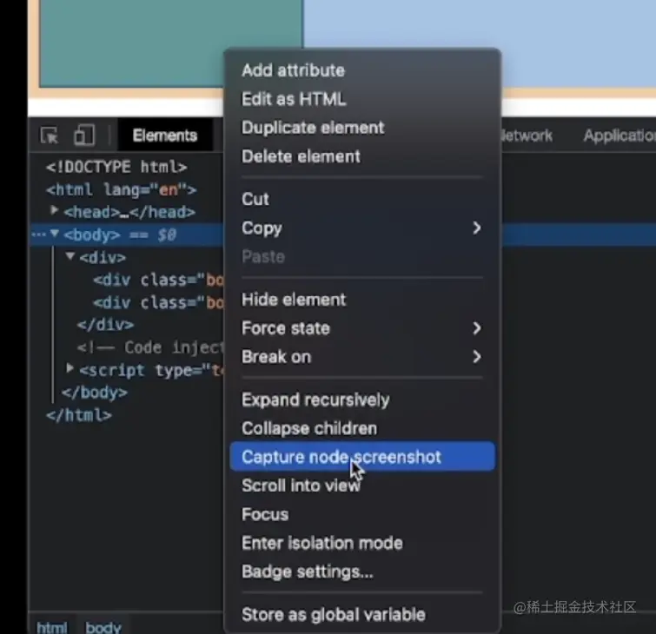Select the closing </div> tag line
The width and height of the screenshot is (656, 634).
click(105, 325)
